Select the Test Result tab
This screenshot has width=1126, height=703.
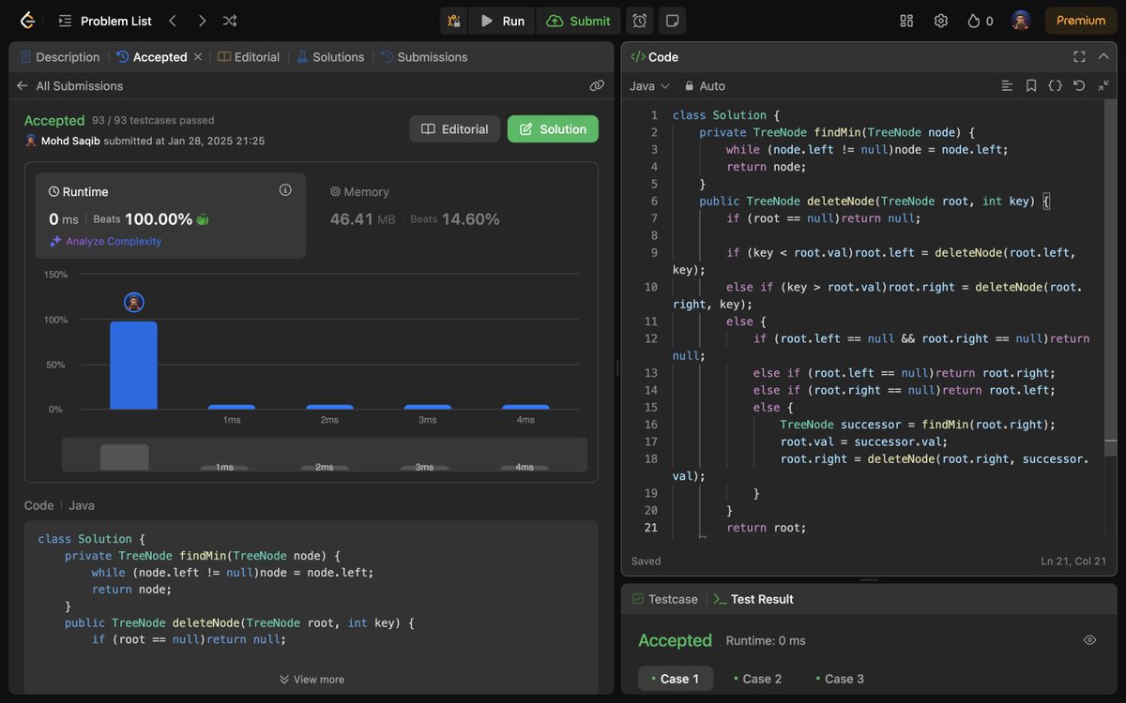[753, 599]
